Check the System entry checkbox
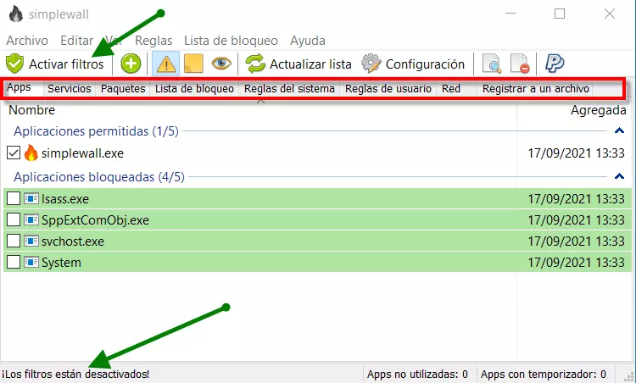 coord(13,263)
